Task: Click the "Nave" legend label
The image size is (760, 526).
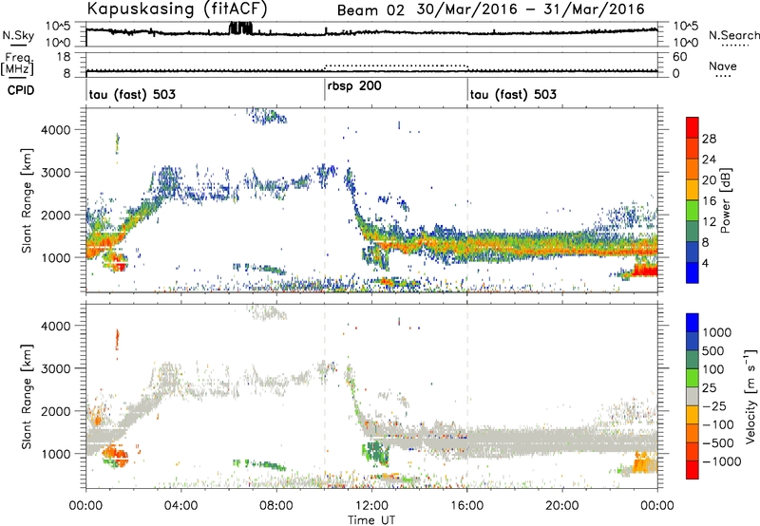Action: click(x=723, y=66)
